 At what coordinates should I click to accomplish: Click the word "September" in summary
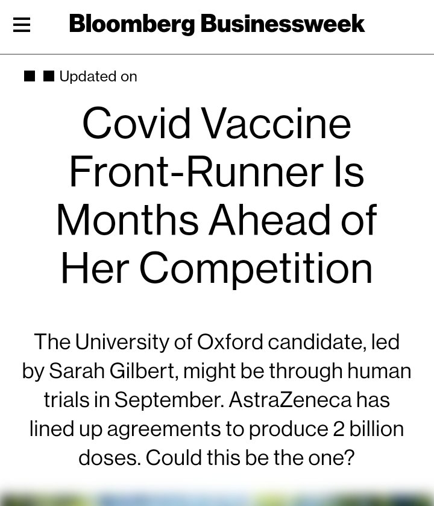click(x=169, y=401)
